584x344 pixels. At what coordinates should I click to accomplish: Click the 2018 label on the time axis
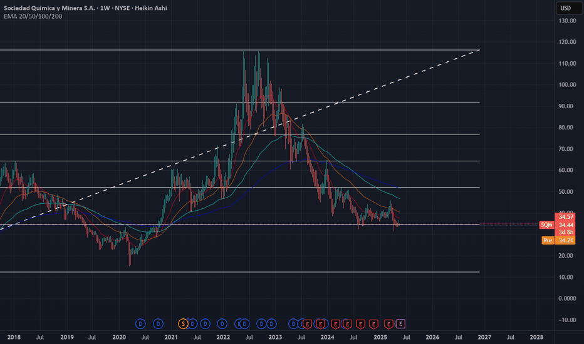point(14,337)
